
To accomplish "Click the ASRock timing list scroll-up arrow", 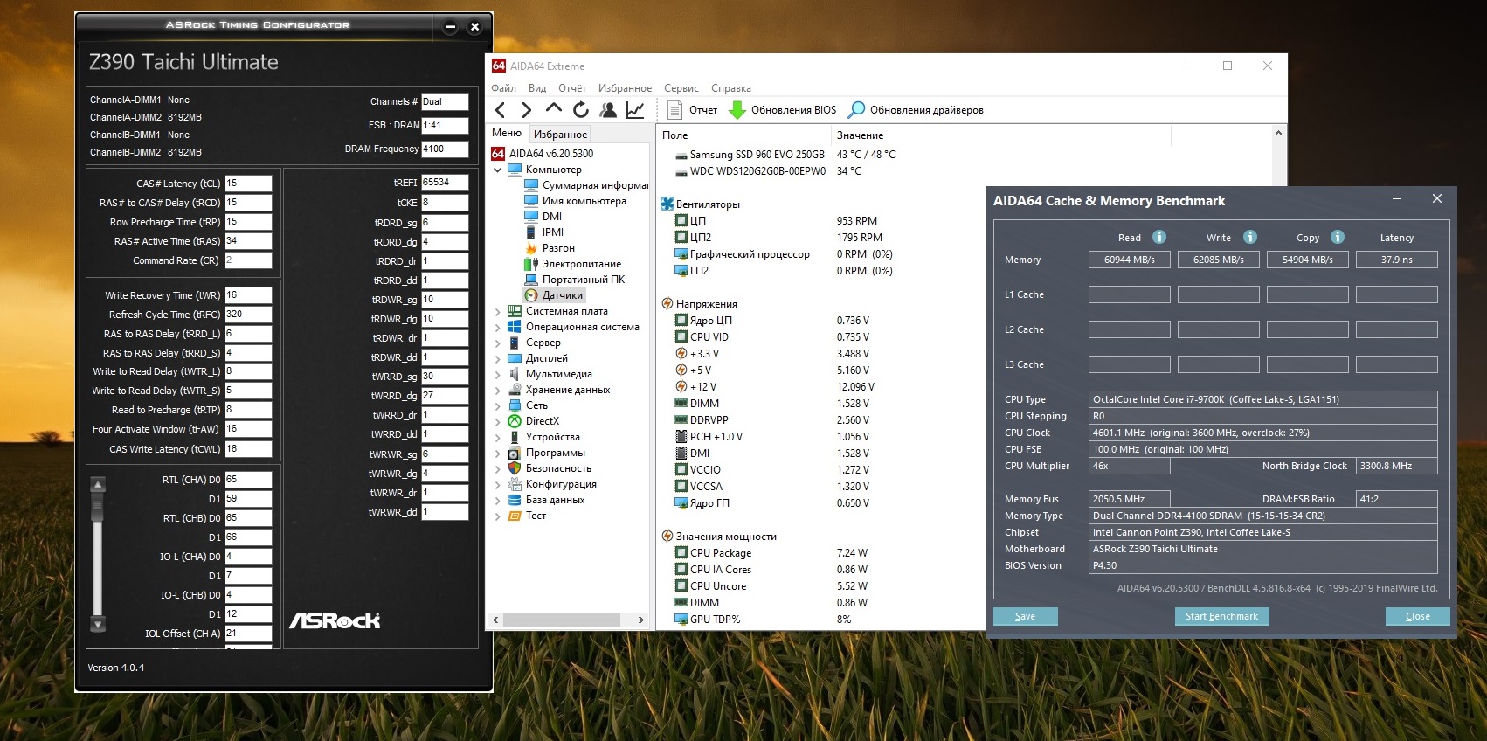I will point(98,484).
